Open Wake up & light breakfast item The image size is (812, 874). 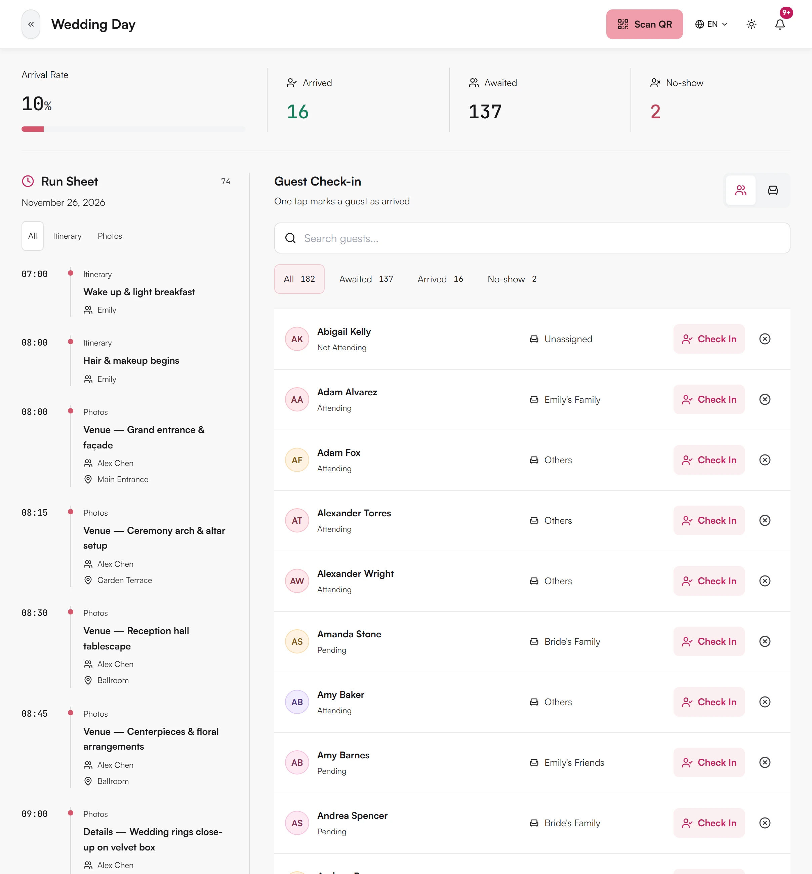pyautogui.click(x=139, y=292)
